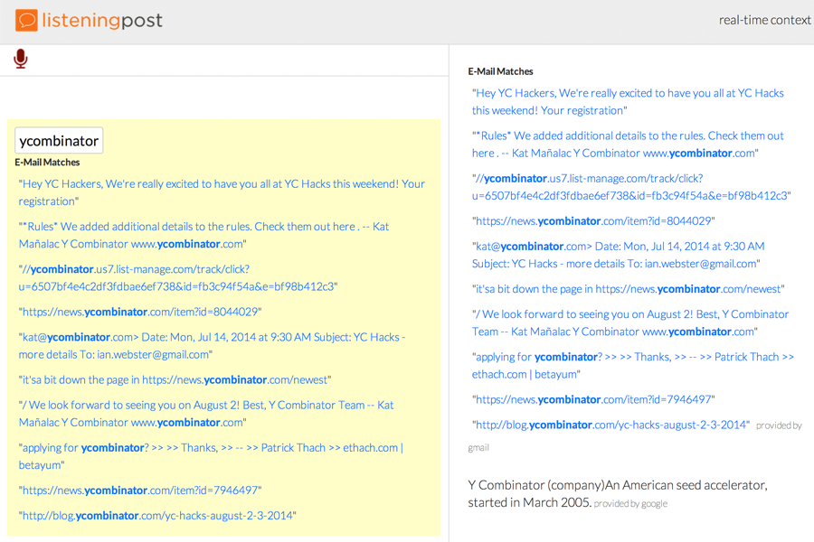Open kat@ycombinator.com email match in right panel
The height and width of the screenshot is (542, 814).
tap(619, 255)
